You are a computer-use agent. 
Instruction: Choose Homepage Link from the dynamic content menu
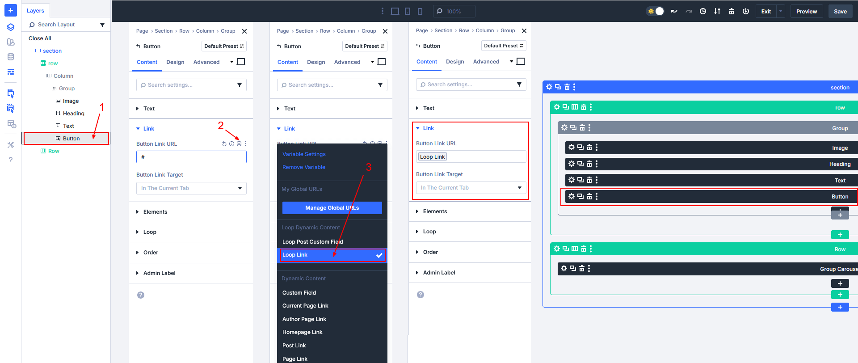tap(303, 332)
